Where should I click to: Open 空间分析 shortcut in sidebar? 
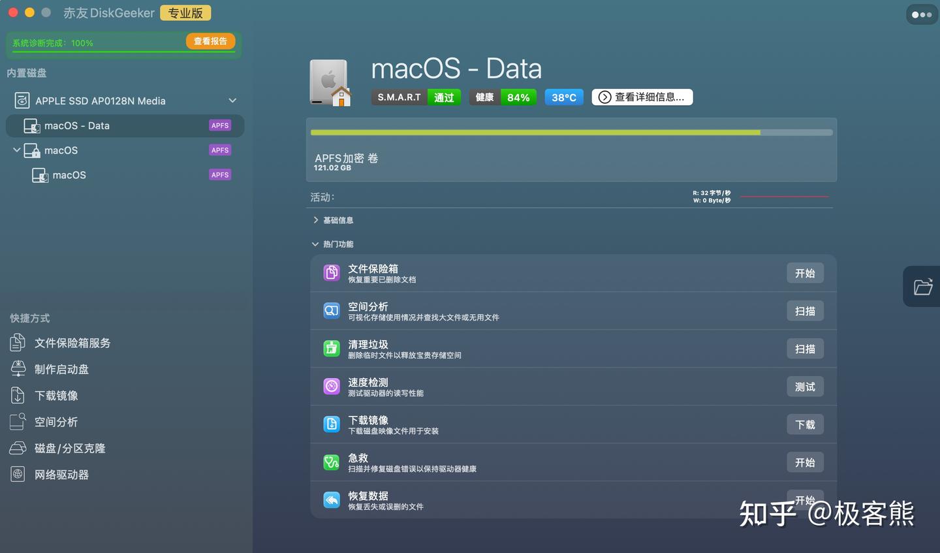(x=44, y=422)
